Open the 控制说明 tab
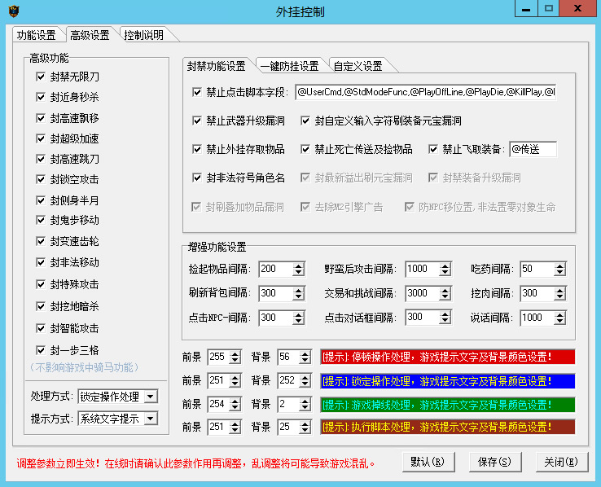 click(x=144, y=35)
